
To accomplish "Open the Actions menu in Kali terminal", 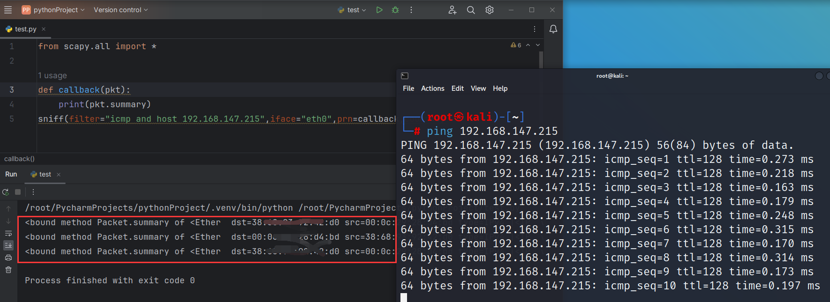I will pos(432,88).
